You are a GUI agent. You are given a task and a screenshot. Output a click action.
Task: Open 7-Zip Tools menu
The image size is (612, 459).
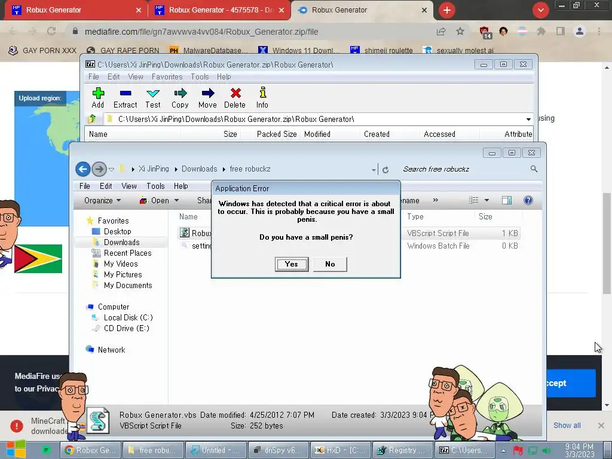[200, 77]
